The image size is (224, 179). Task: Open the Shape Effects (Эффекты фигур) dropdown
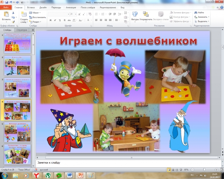point(180,21)
